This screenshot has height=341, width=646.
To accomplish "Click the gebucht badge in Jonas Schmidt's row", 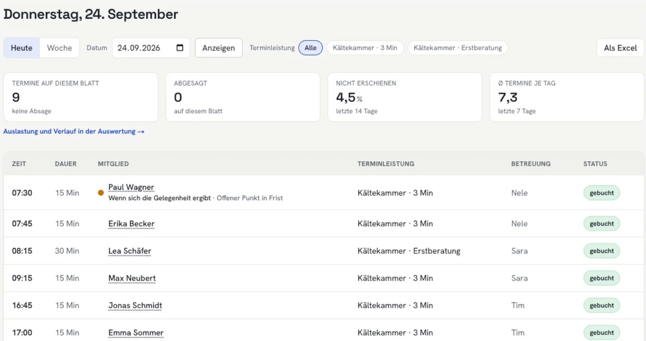I will (602, 305).
